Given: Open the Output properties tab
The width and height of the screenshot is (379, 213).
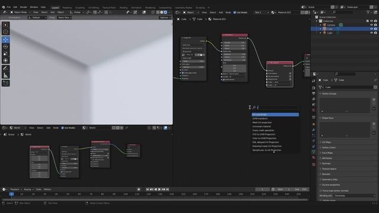Looking at the screenshot, I should 314,93.
